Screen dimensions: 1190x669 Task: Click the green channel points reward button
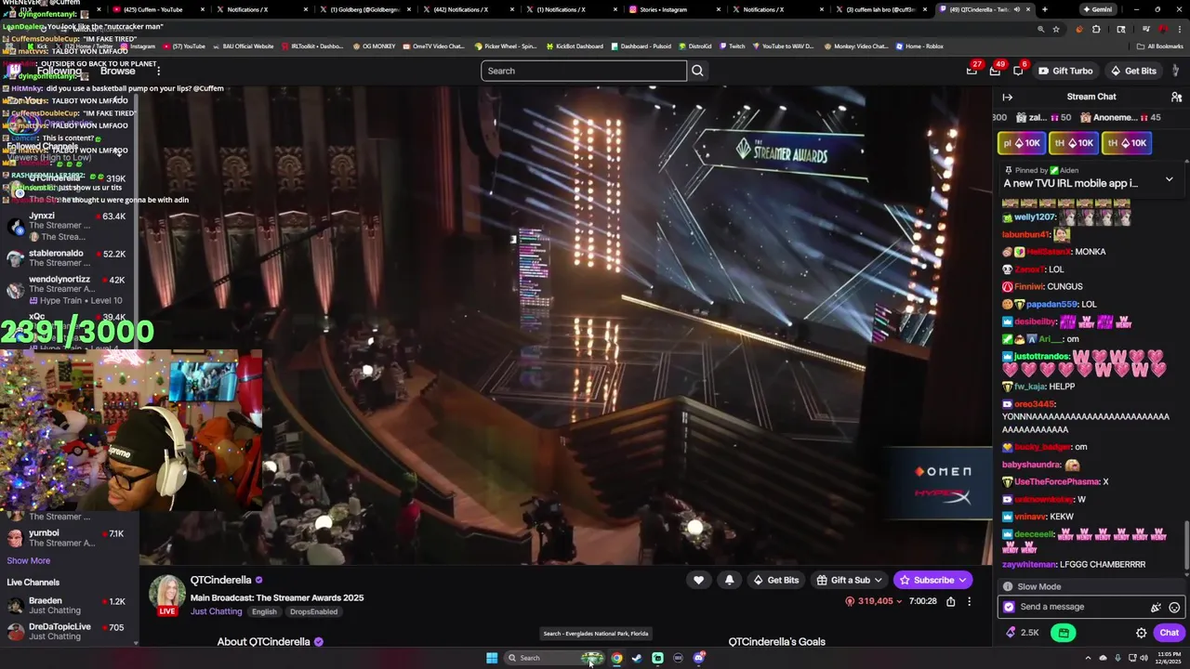[1064, 633]
